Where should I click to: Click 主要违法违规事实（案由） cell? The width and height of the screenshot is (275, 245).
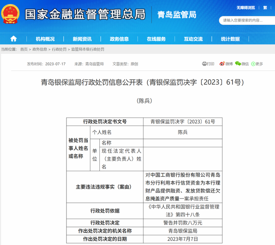coord(105,187)
